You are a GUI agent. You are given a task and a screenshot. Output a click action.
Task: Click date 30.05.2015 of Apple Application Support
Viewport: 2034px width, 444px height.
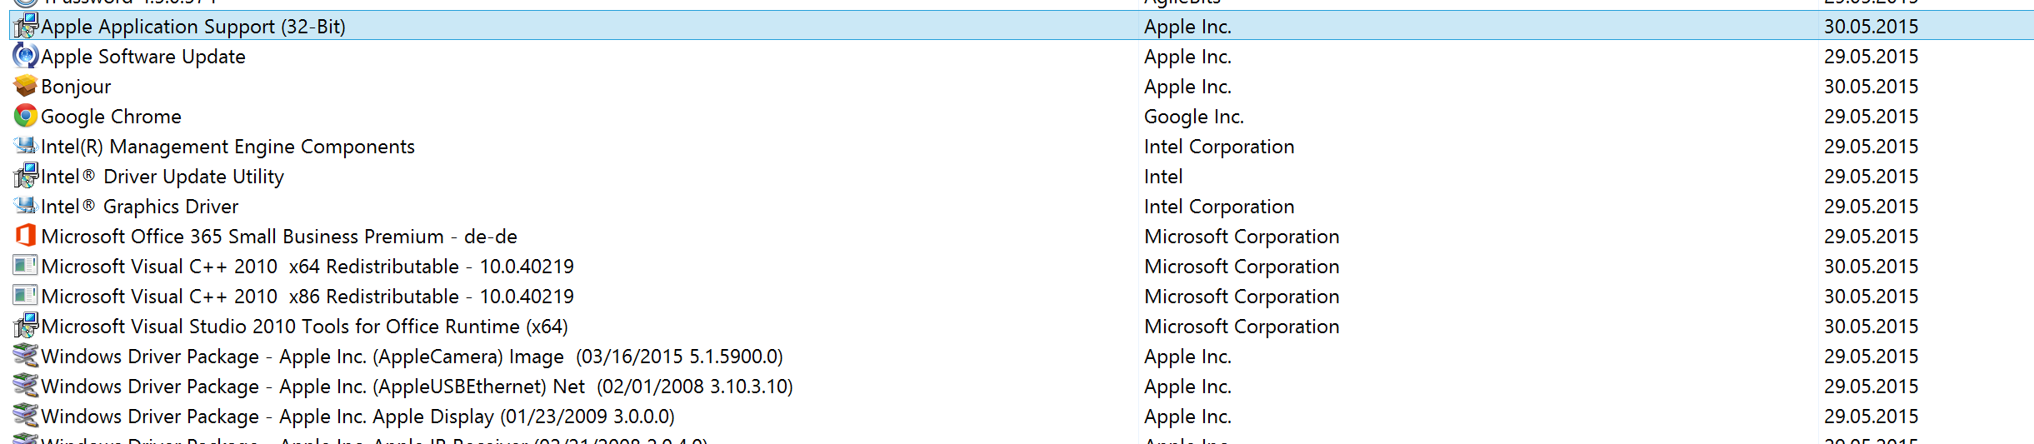pyautogui.click(x=1871, y=27)
